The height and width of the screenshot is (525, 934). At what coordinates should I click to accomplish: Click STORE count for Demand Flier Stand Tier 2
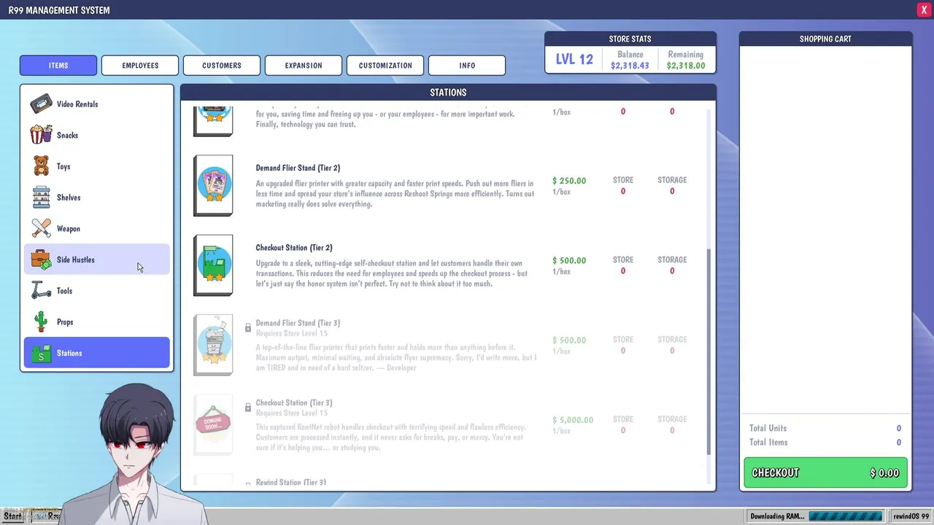point(623,191)
